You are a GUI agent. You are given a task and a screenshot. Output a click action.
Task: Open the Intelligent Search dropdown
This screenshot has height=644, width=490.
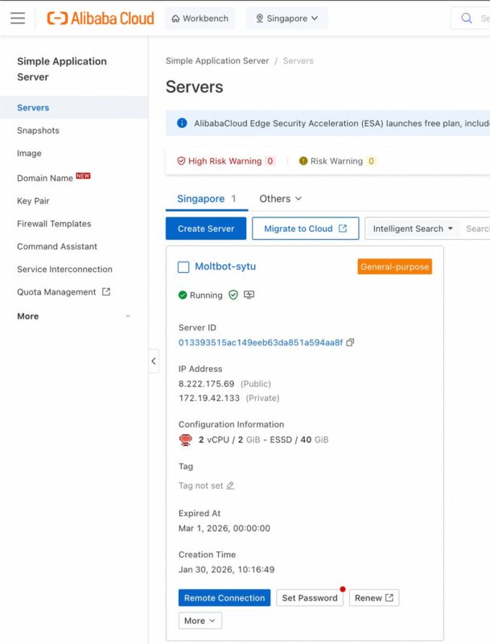pos(413,229)
